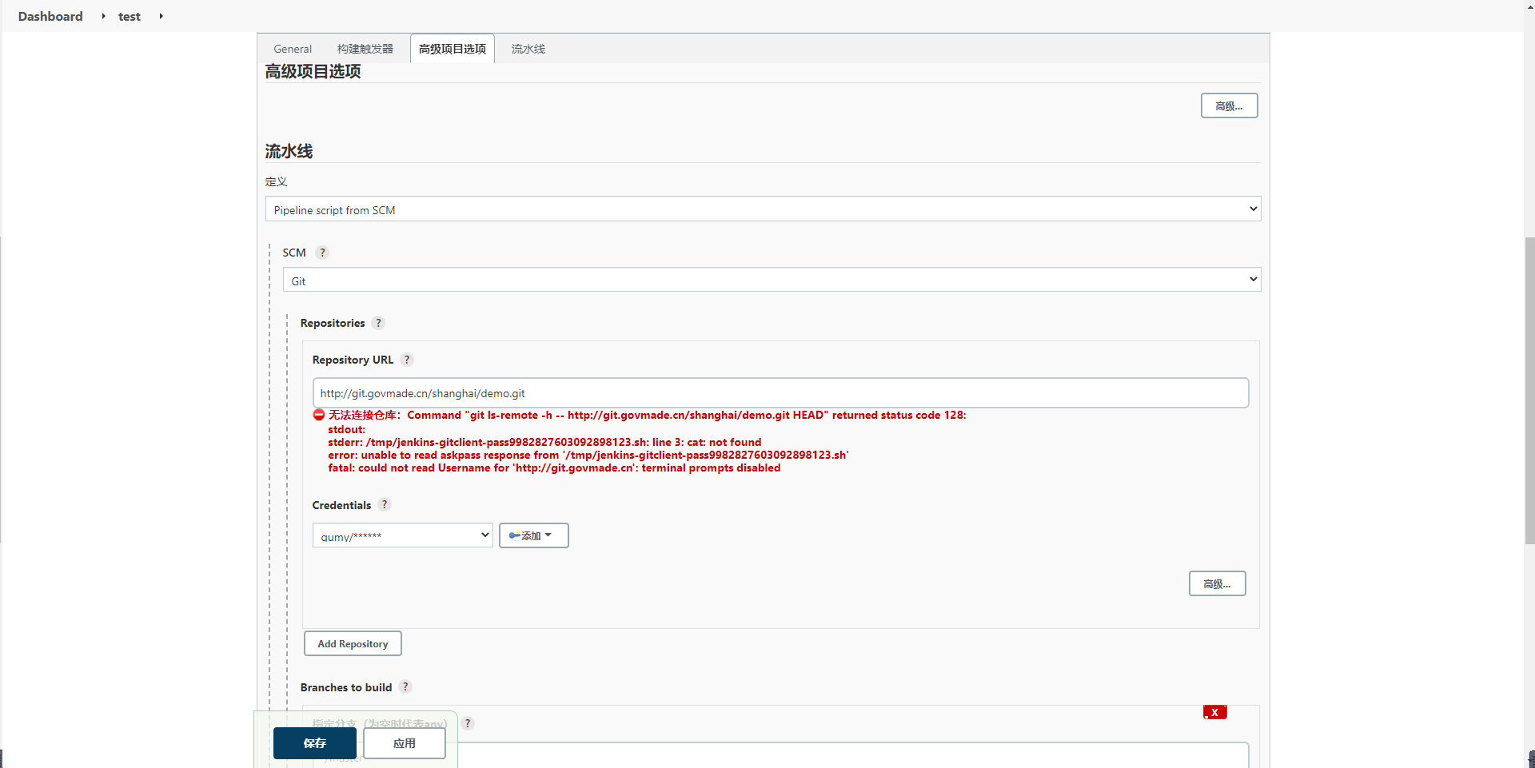Select the 高级项目选项 tab
The height and width of the screenshot is (768, 1535).
coord(453,49)
